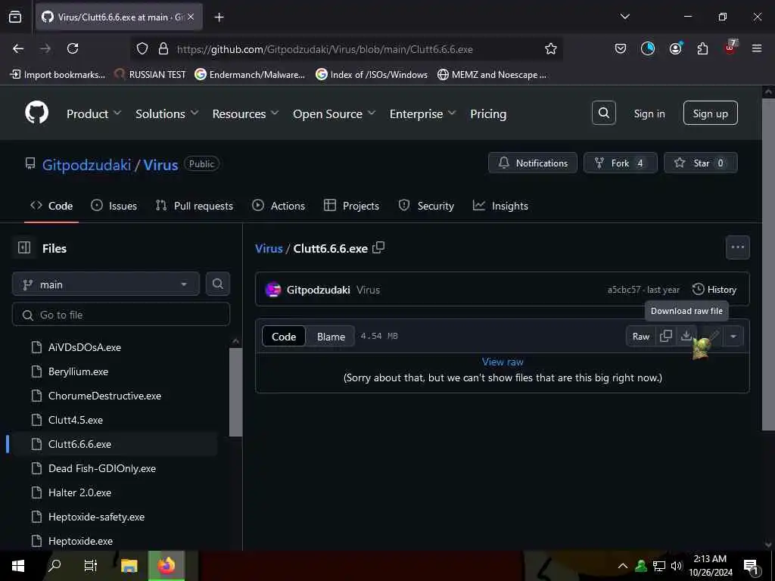Switch to the Code view toggle
Image resolution: width=775 pixels, height=581 pixels.
[x=284, y=337]
